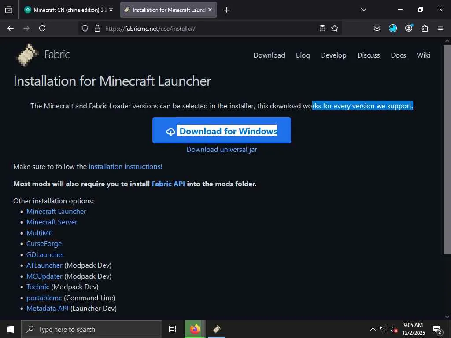Open the Technic link

pyautogui.click(x=38, y=287)
